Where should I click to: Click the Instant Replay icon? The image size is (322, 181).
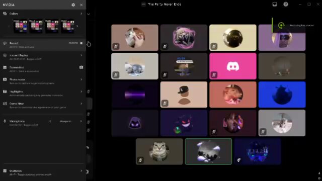(5, 55)
